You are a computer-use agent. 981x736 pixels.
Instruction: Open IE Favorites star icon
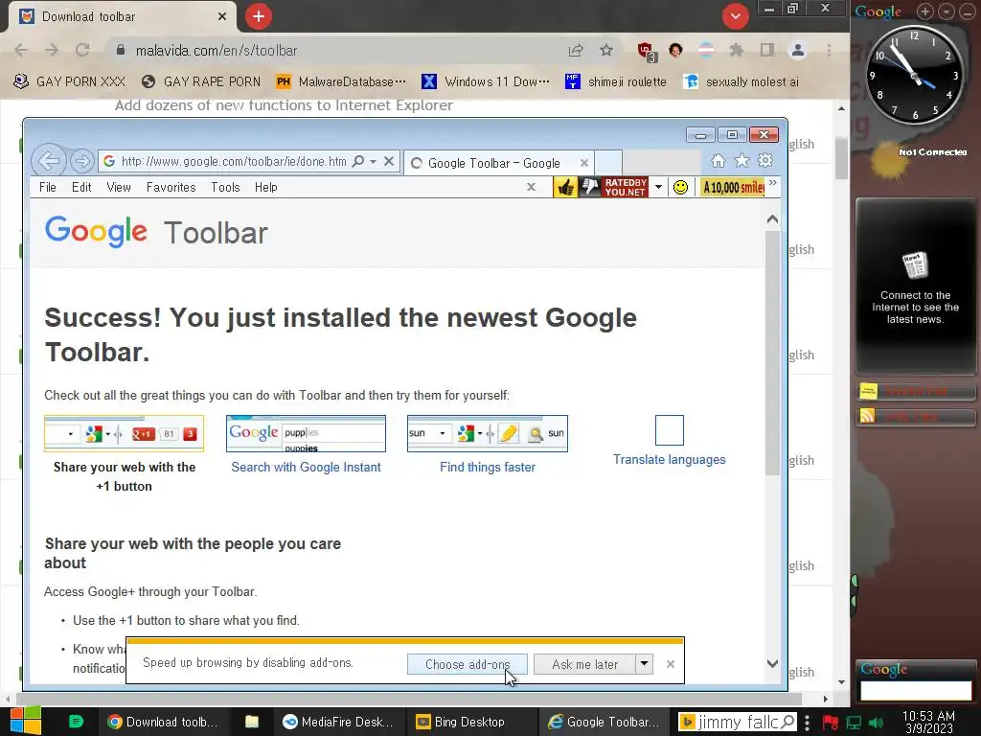[x=741, y=161]
